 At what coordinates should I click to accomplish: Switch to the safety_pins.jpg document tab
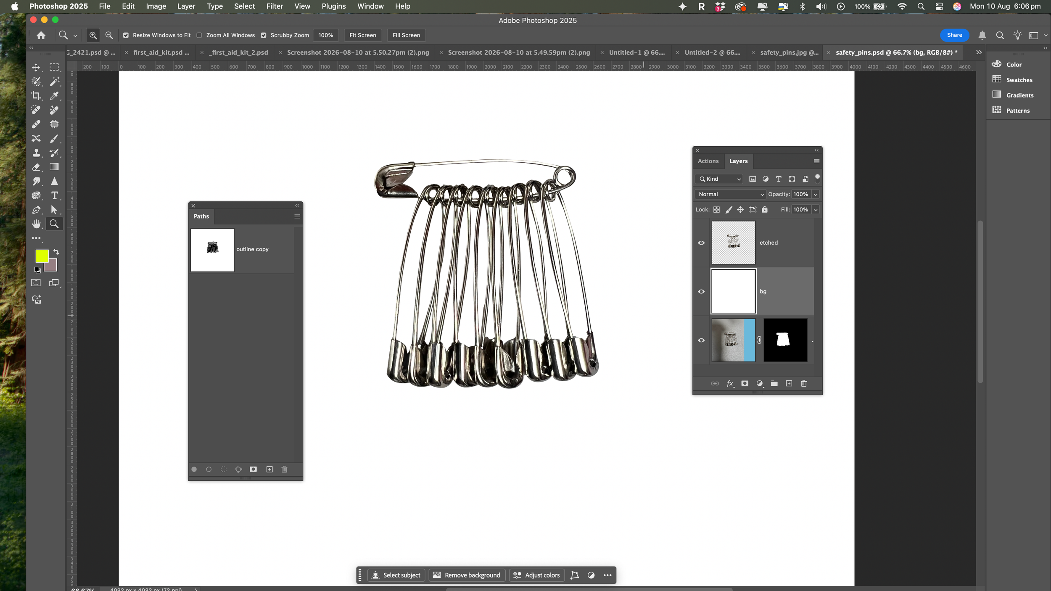coord(789,53)
